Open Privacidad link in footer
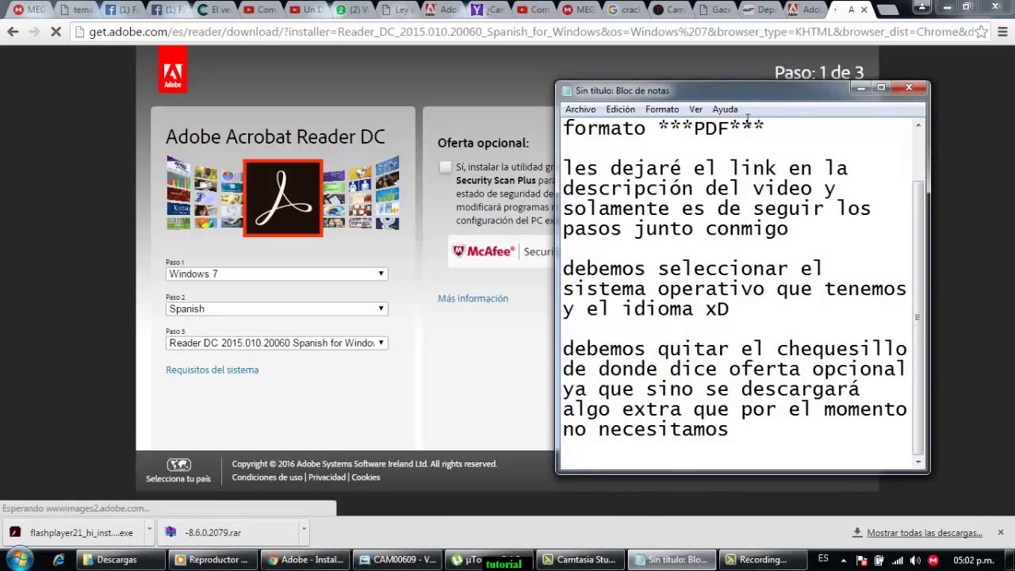This screenshot has width=1015, height=571. tap(327, 477)
